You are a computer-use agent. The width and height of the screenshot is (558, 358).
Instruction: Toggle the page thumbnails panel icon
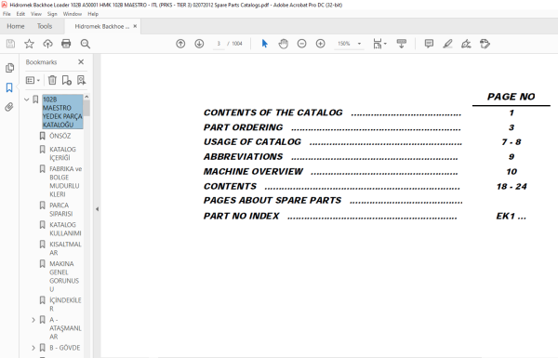point(9,68)
